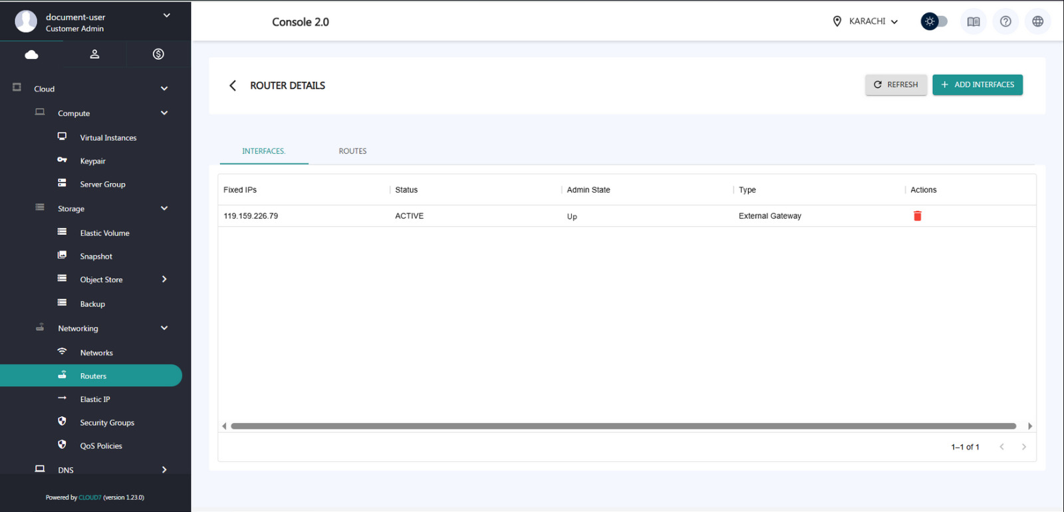The width and height of the screenshot is (1064, 512).
Task: Expand the DNS section
Action: (164, 469)
